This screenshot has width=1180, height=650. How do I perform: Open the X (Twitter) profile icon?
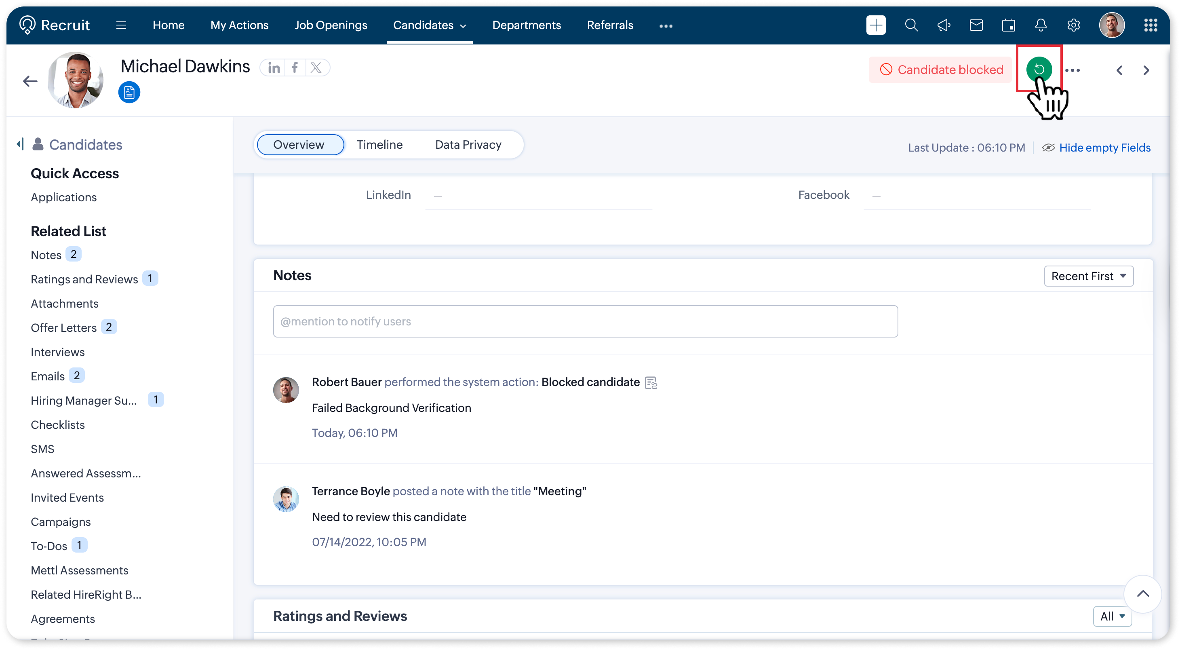pyautogui.click(x=316, y=68)
